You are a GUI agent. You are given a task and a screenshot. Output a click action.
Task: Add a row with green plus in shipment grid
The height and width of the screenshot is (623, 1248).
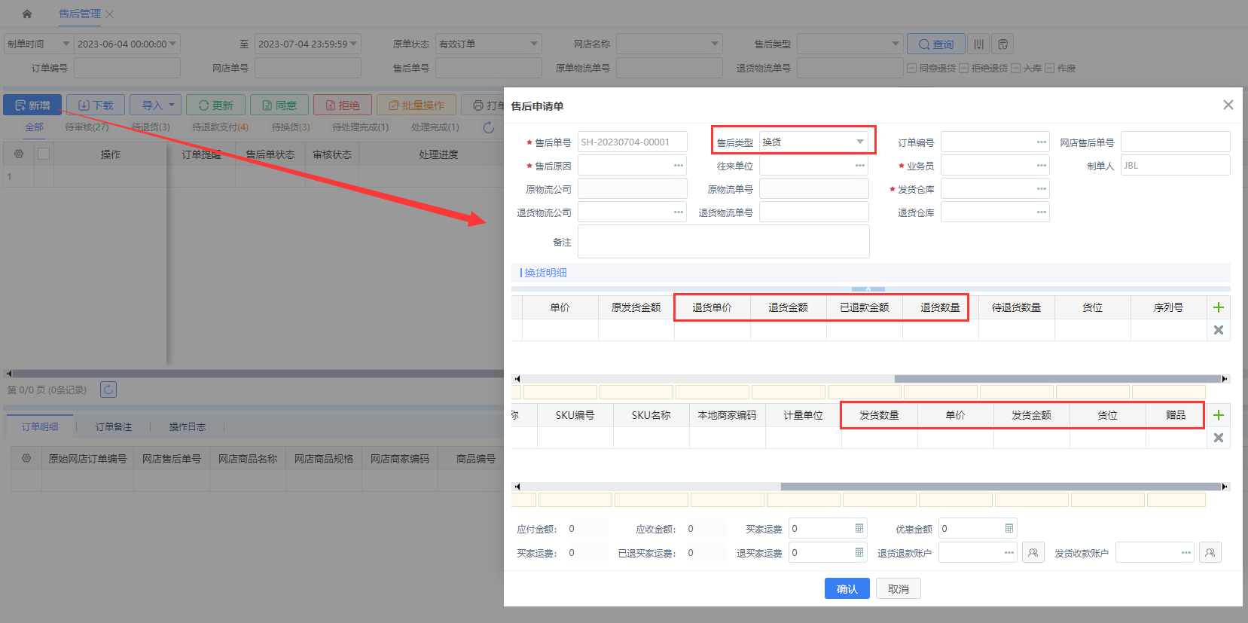tap(1219, 415)
